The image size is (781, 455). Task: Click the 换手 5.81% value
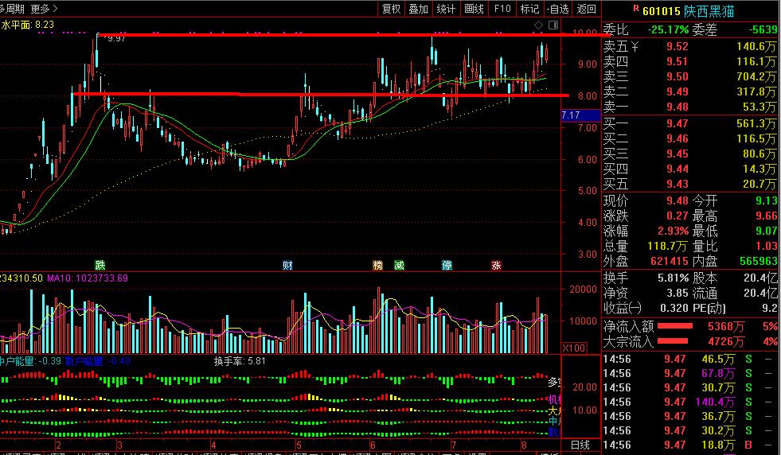[x=673, y=278]
